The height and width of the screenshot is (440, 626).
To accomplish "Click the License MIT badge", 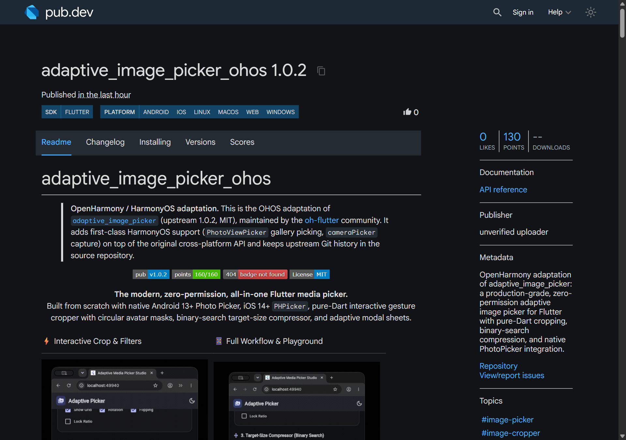I will coord(309,274).
